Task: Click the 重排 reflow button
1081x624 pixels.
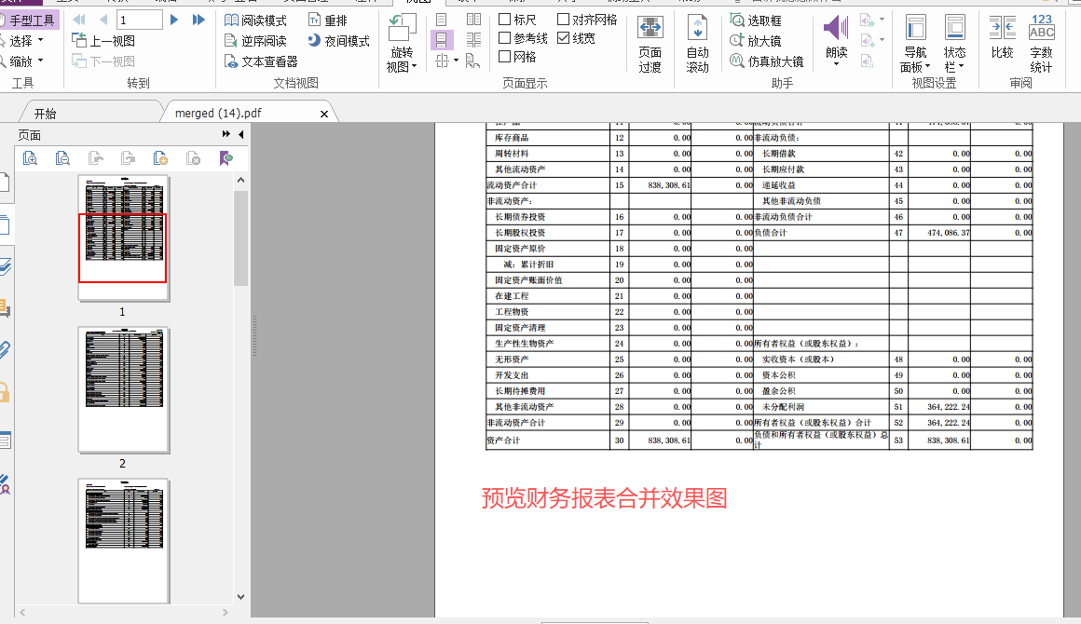Action: click(x=328, y=20)
